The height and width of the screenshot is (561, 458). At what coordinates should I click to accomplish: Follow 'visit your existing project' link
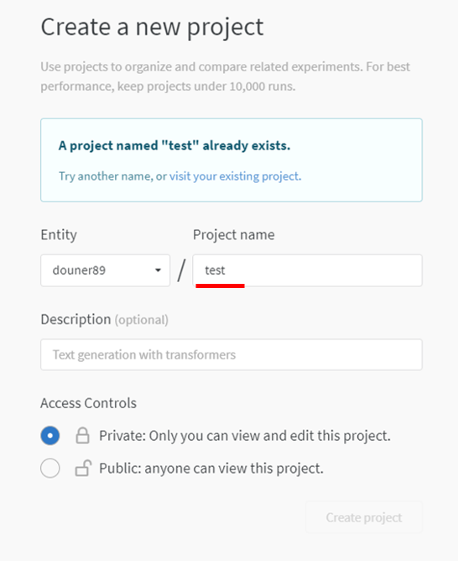point(234,176)
